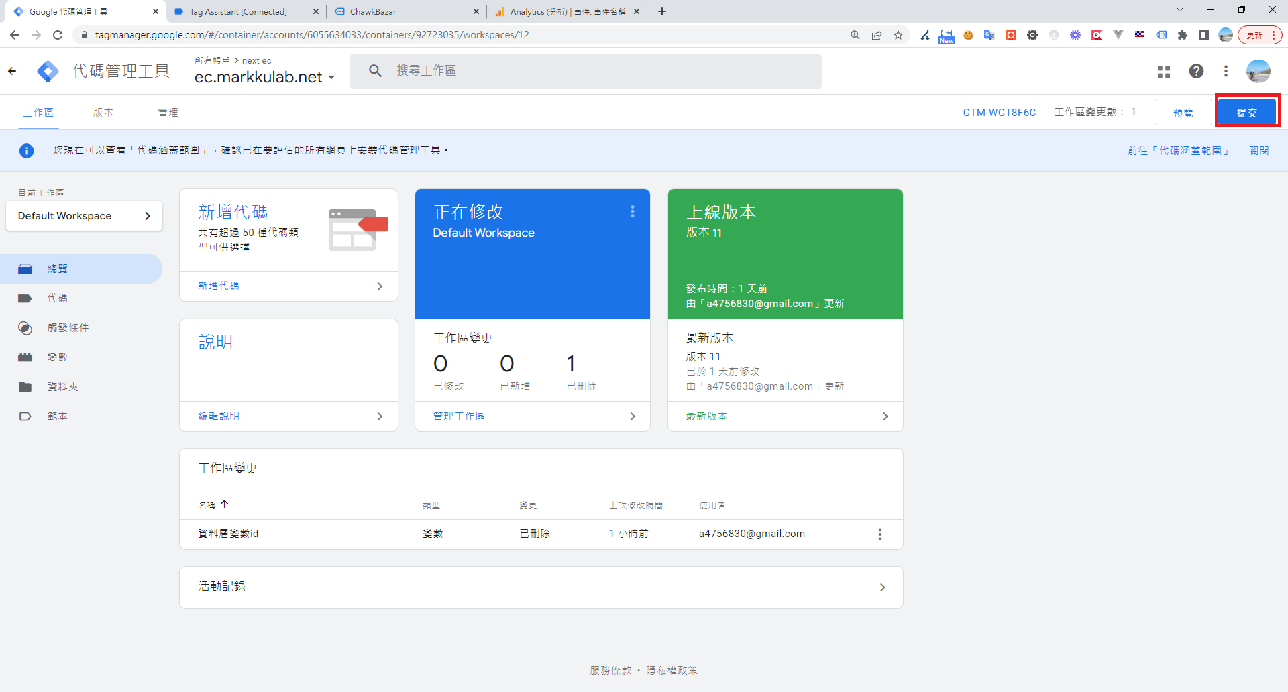The image size is (1288, 692).
Task: Open the three-dot menu beside the help icon
Action: click(x=1226, y=71)
